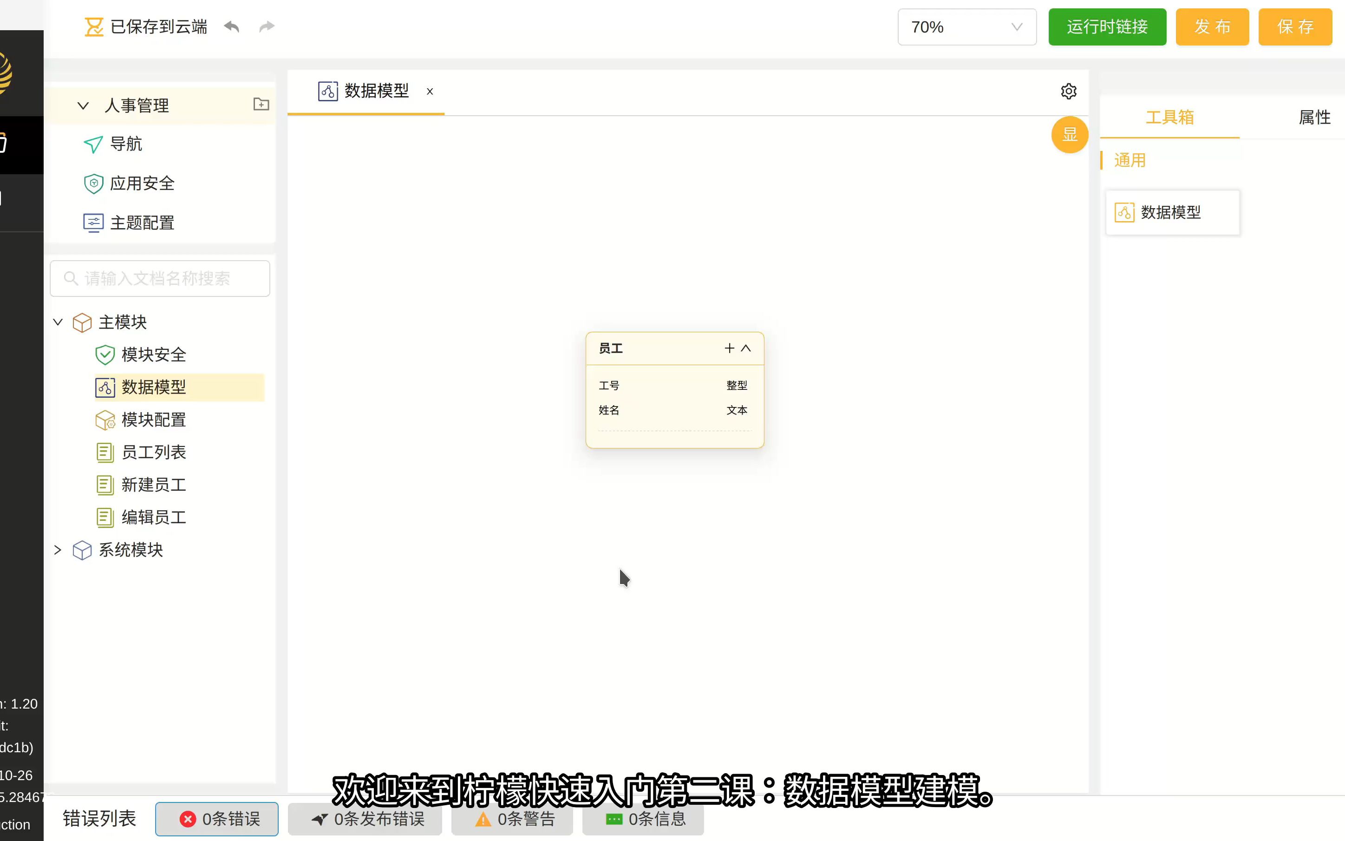Viewport: 1345px width, 841px height.
Task: Click the 发布 publish button
Action: (1212, 26)
